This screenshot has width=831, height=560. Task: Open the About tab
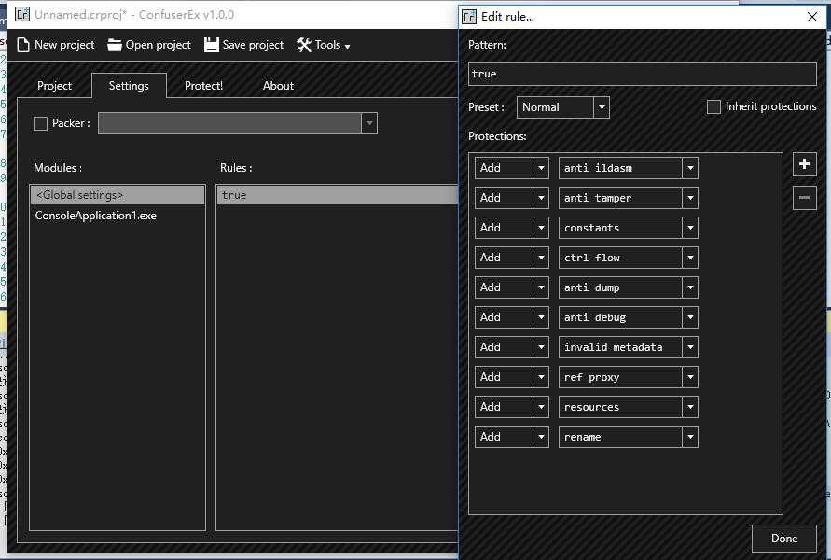tap(278, 85)
